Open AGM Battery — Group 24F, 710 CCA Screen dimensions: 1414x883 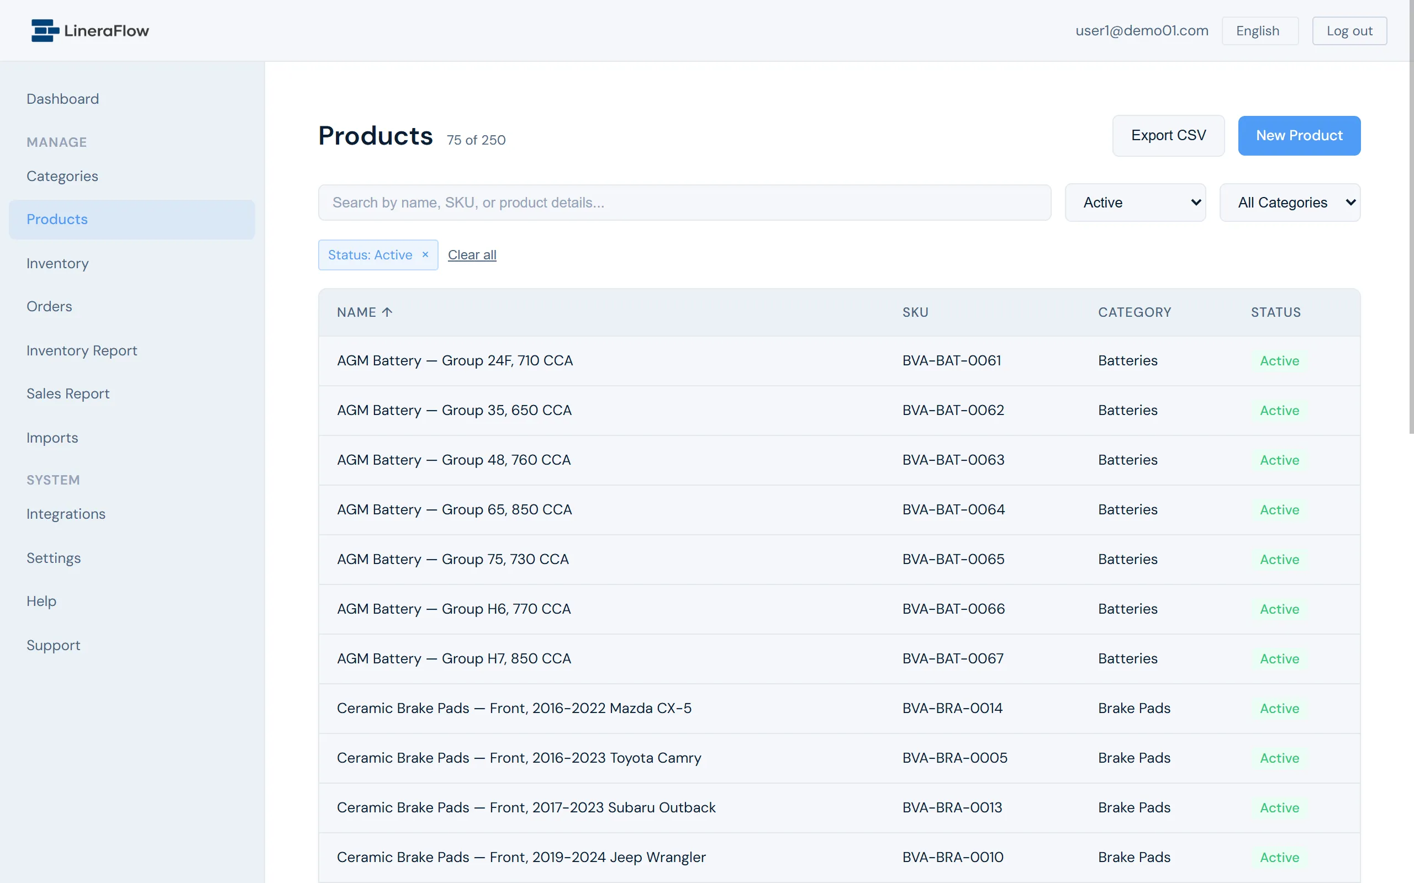click(455, 361)
